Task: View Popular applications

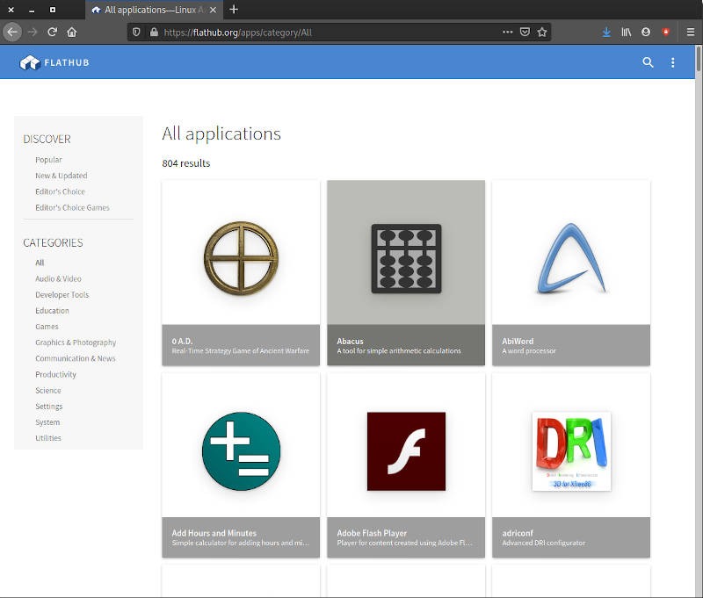Action: (x=49, y=160)
